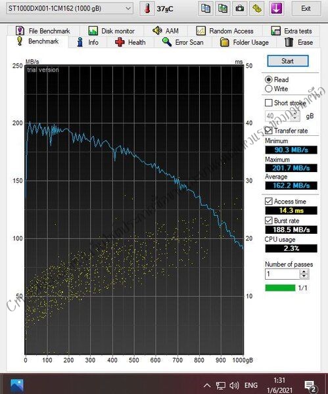
Task: Switch to the Health tab
Action: [130, 42]
